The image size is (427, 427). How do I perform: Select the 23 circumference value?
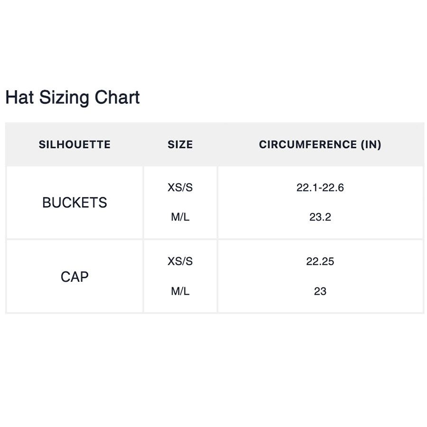click(320, 291)
